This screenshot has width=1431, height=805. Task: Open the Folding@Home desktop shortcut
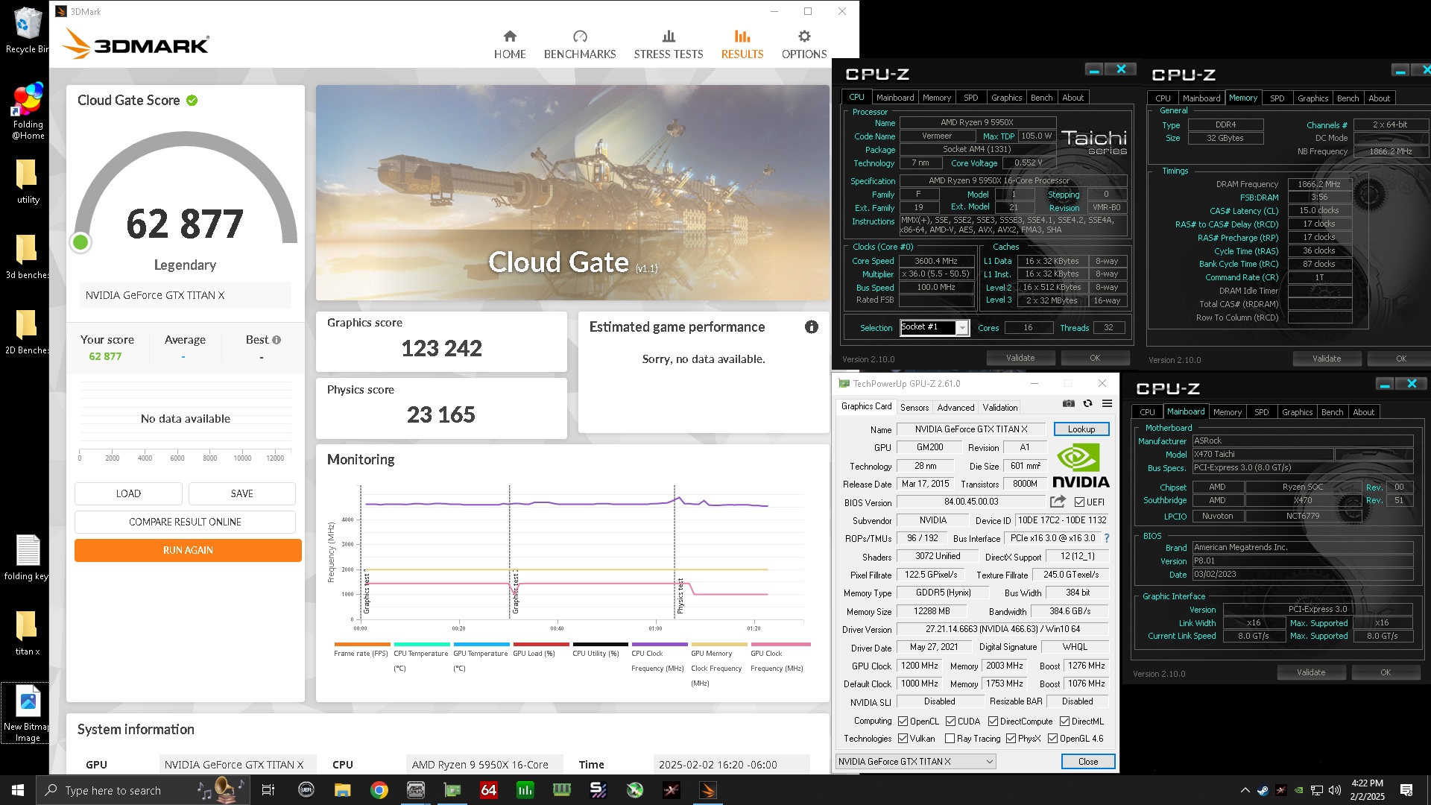(x=28, y=112)
